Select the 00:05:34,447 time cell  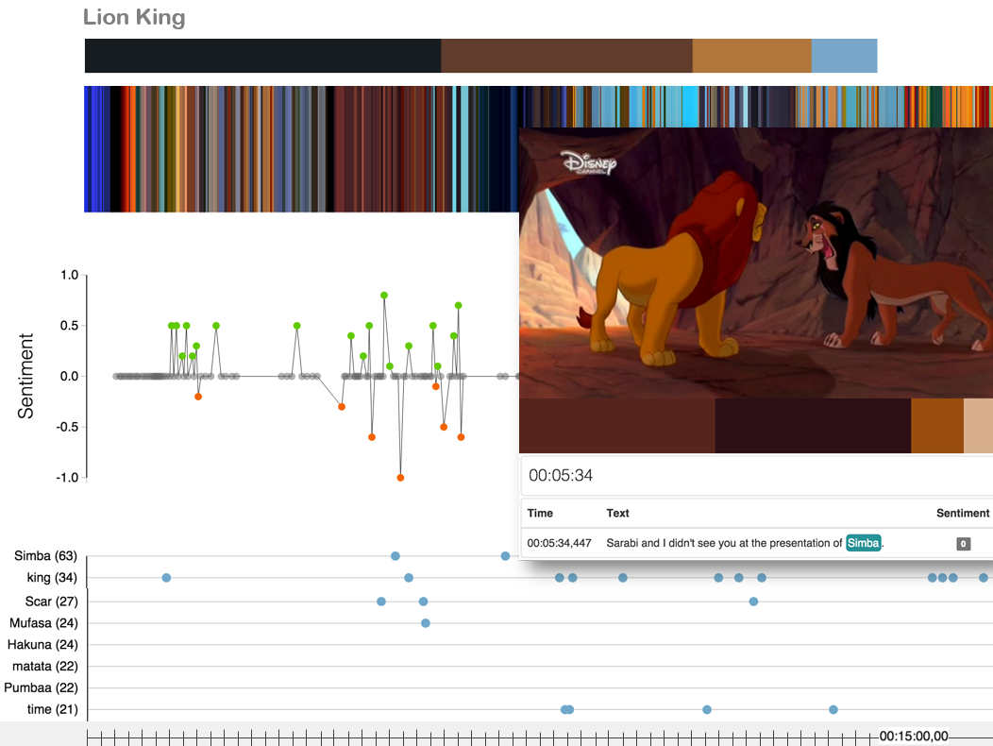tap(559, 543)
